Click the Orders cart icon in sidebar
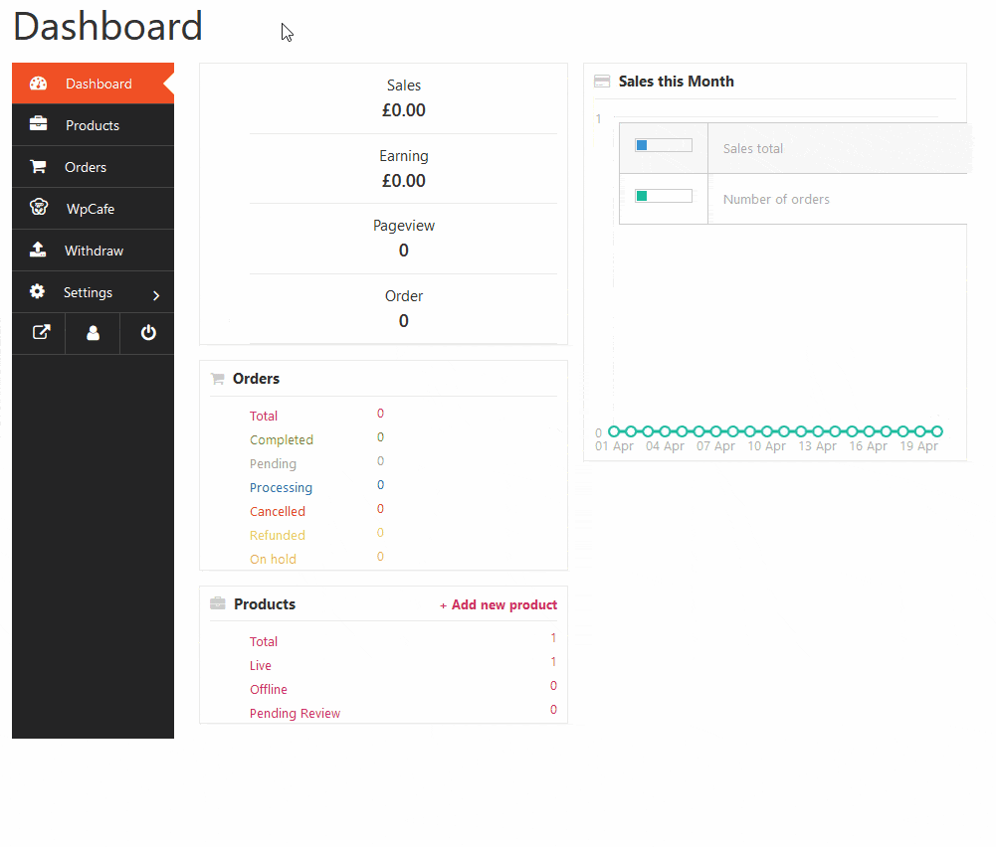Screen dimensions: 996x847 [38, 166]
